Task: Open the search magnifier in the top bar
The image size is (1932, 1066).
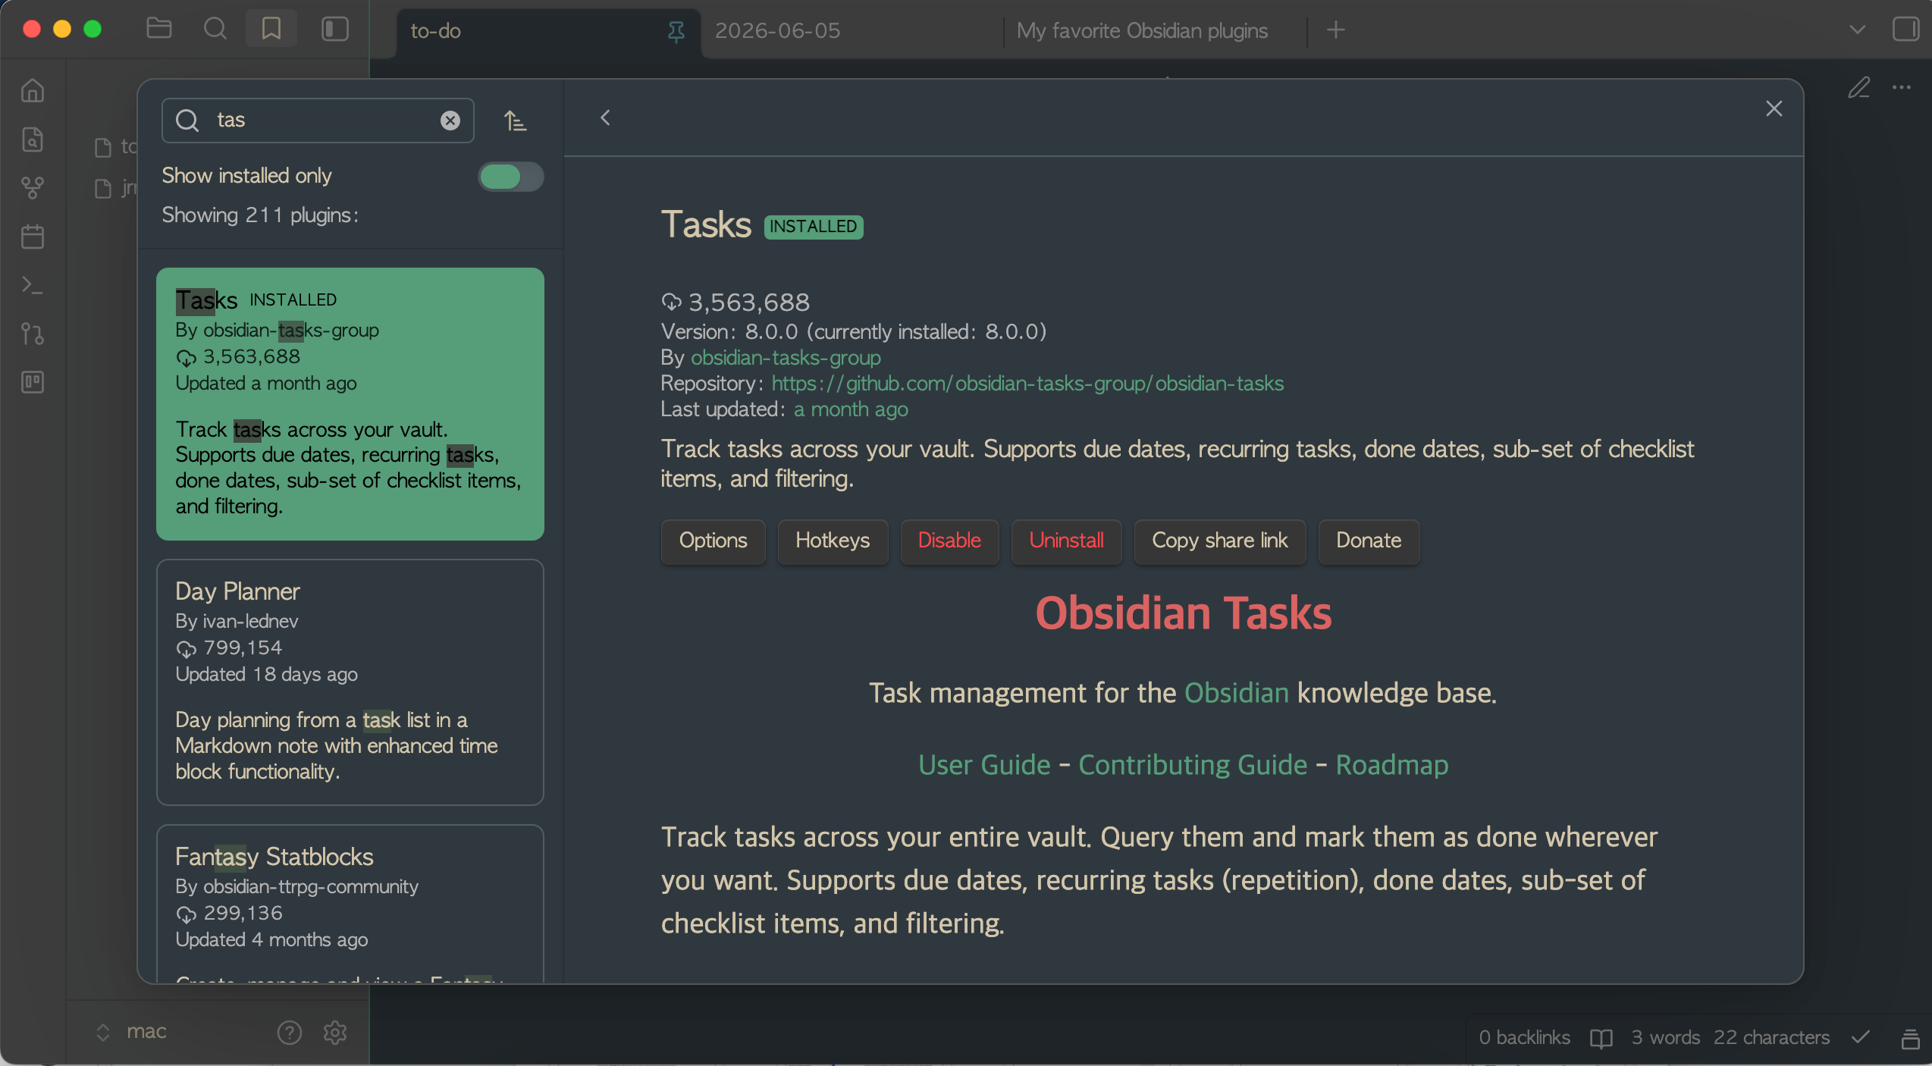Action: (x=215, y=30)
